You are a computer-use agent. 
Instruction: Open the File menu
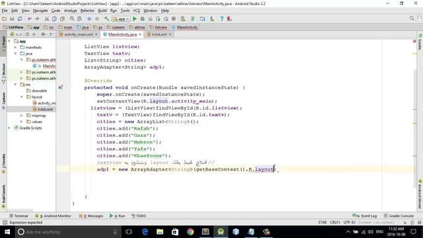click(5, 11)
